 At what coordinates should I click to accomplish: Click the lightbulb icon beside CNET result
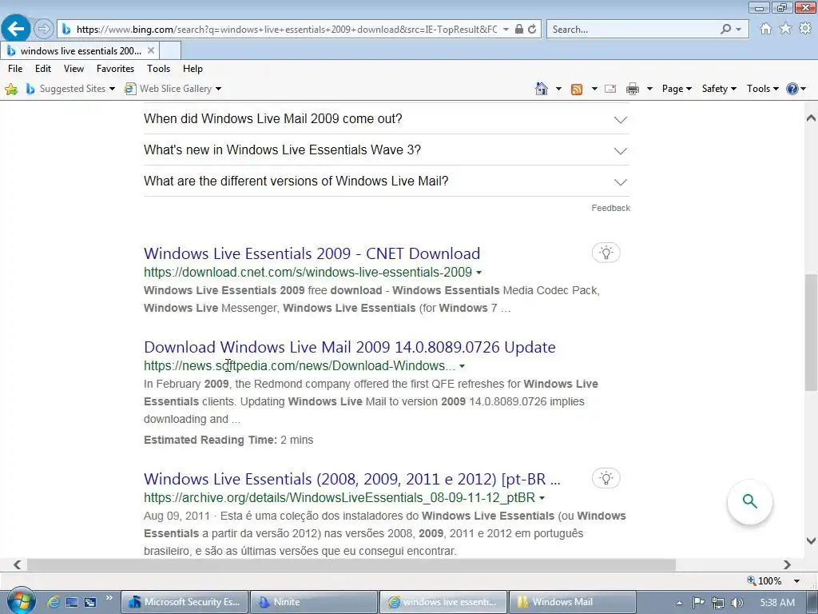(x=606, y=253)
